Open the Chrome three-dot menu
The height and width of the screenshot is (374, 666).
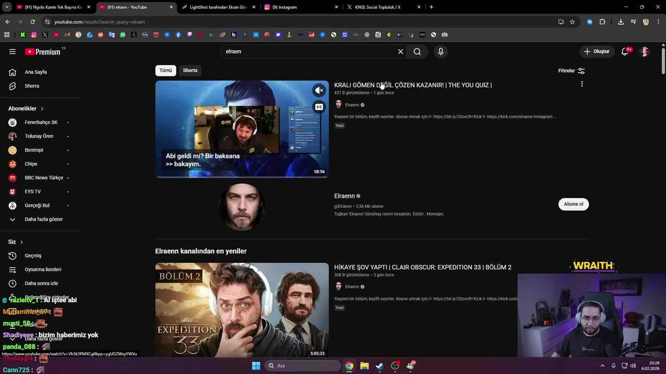coord(659,22)
